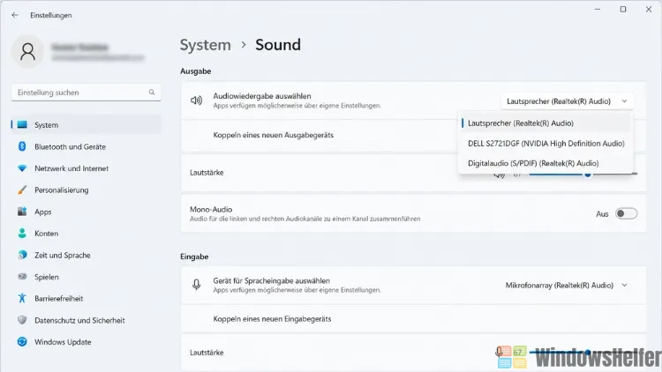Open the Lautsprecher output device dropdown

pos(567,101)
